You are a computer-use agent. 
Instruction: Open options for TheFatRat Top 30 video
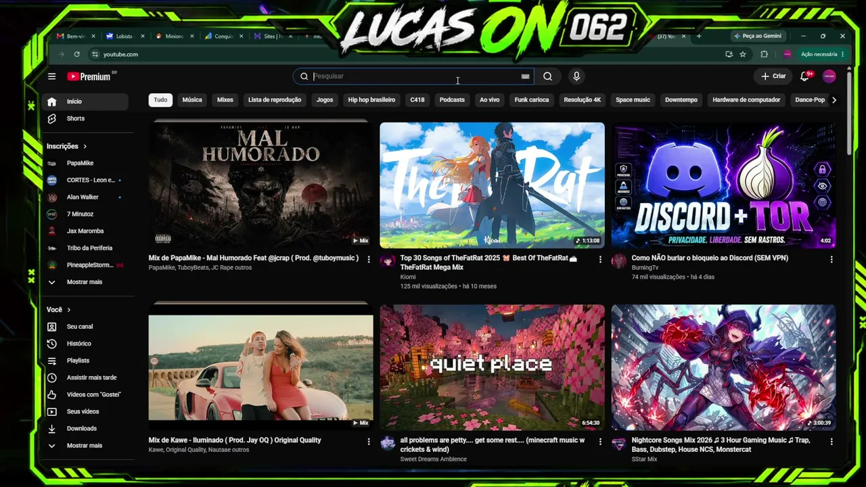600,259
